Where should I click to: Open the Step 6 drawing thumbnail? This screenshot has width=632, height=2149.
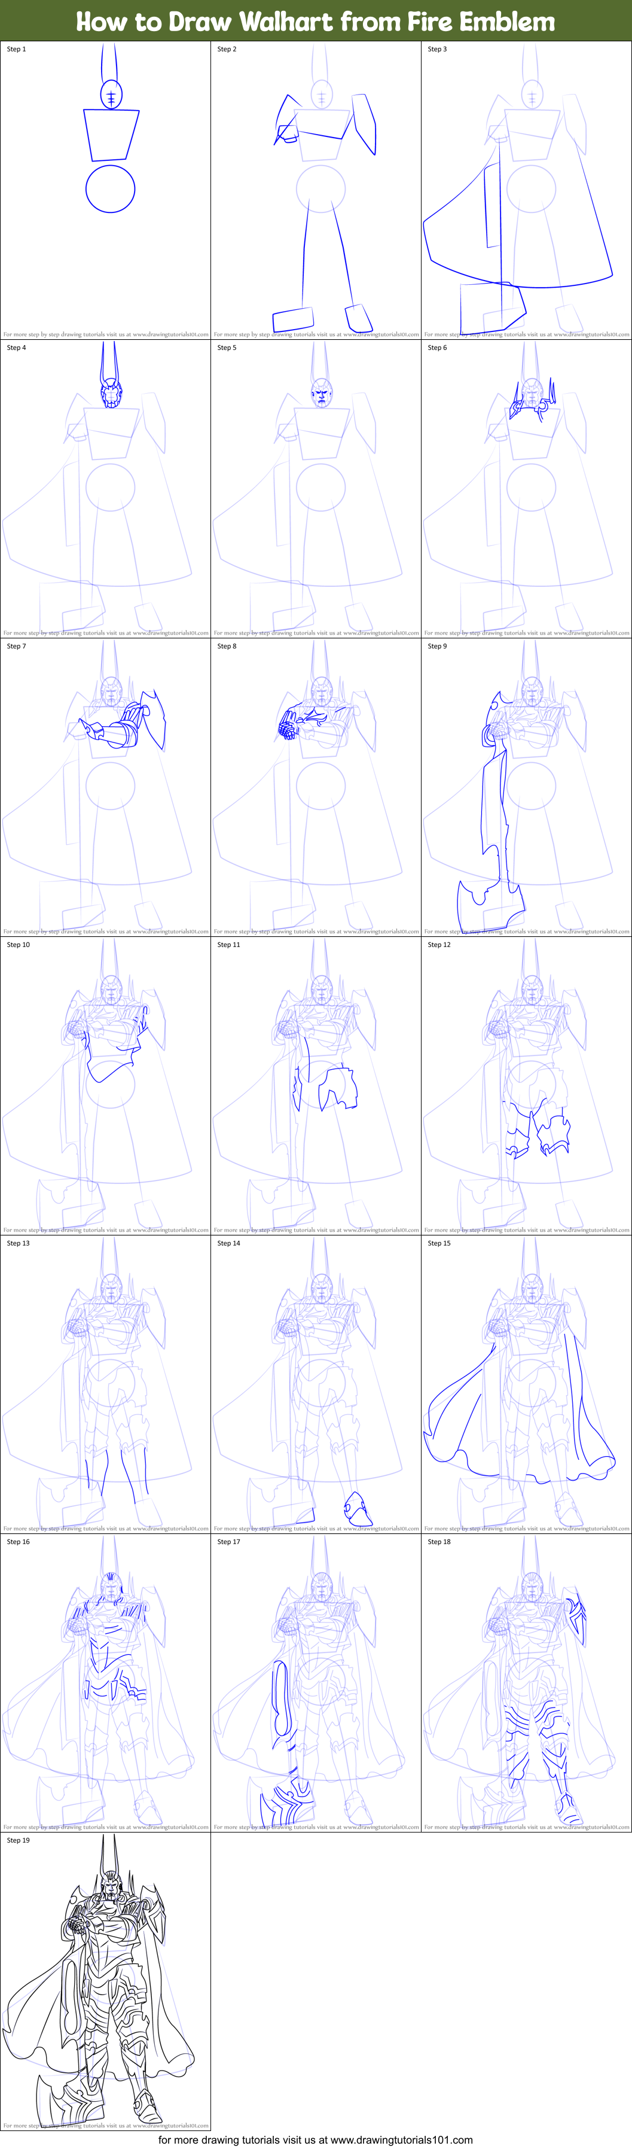526,489
